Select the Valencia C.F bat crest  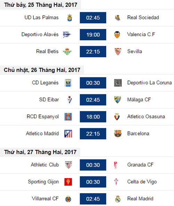pyautogui.click(x=117, y=34)
